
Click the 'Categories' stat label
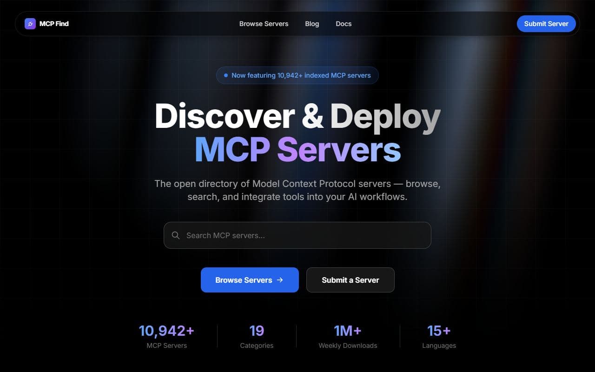click(x=257, y=345)
